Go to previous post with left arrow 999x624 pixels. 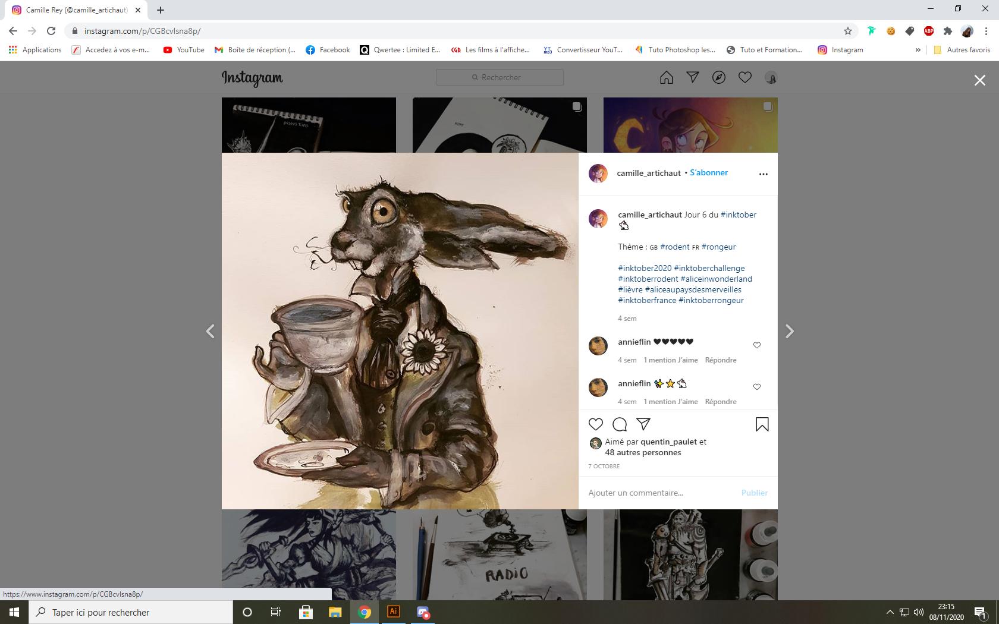(210, 331)
